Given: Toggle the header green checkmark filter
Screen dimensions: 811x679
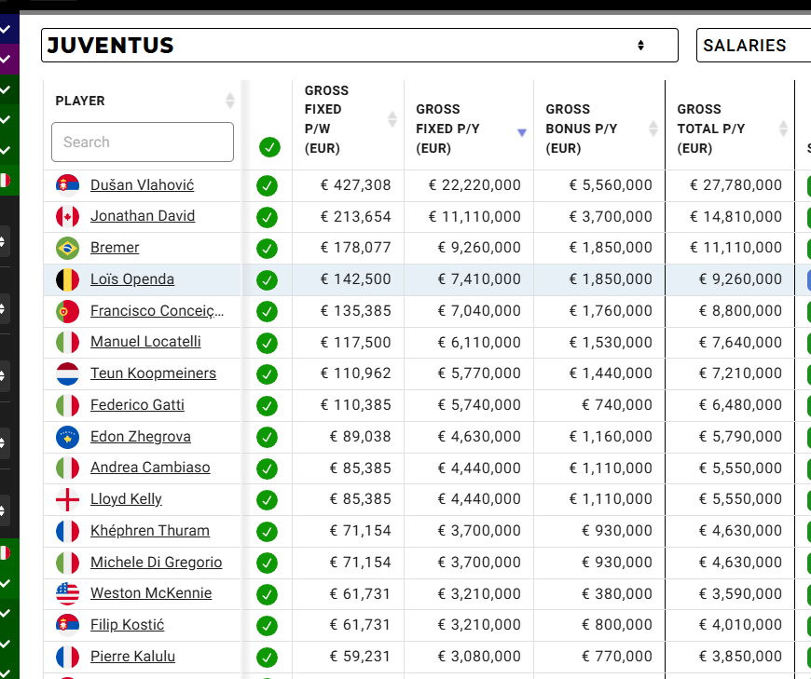Looking at the screenshot, I should pyautogui.click(x=269, y=147).
